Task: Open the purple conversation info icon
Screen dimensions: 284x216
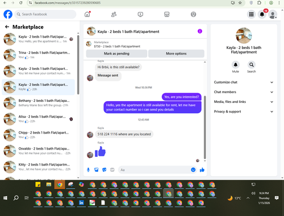Action: 200,31
